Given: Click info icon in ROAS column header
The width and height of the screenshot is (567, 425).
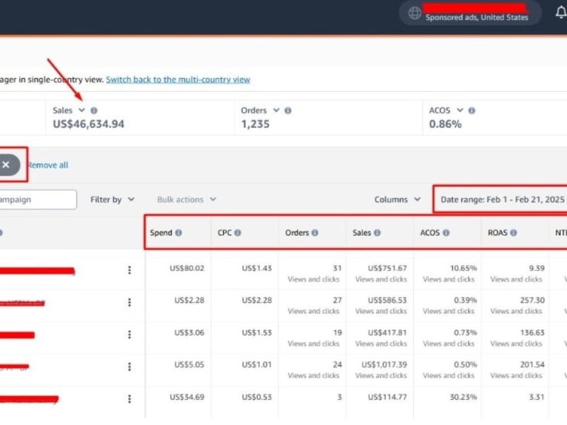Looking at the screenshot, I should click(514, 233).
